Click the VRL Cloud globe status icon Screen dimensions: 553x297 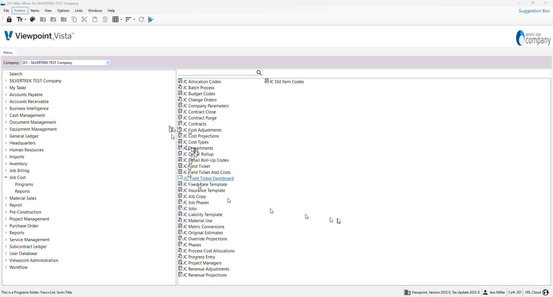pos(546,292)
